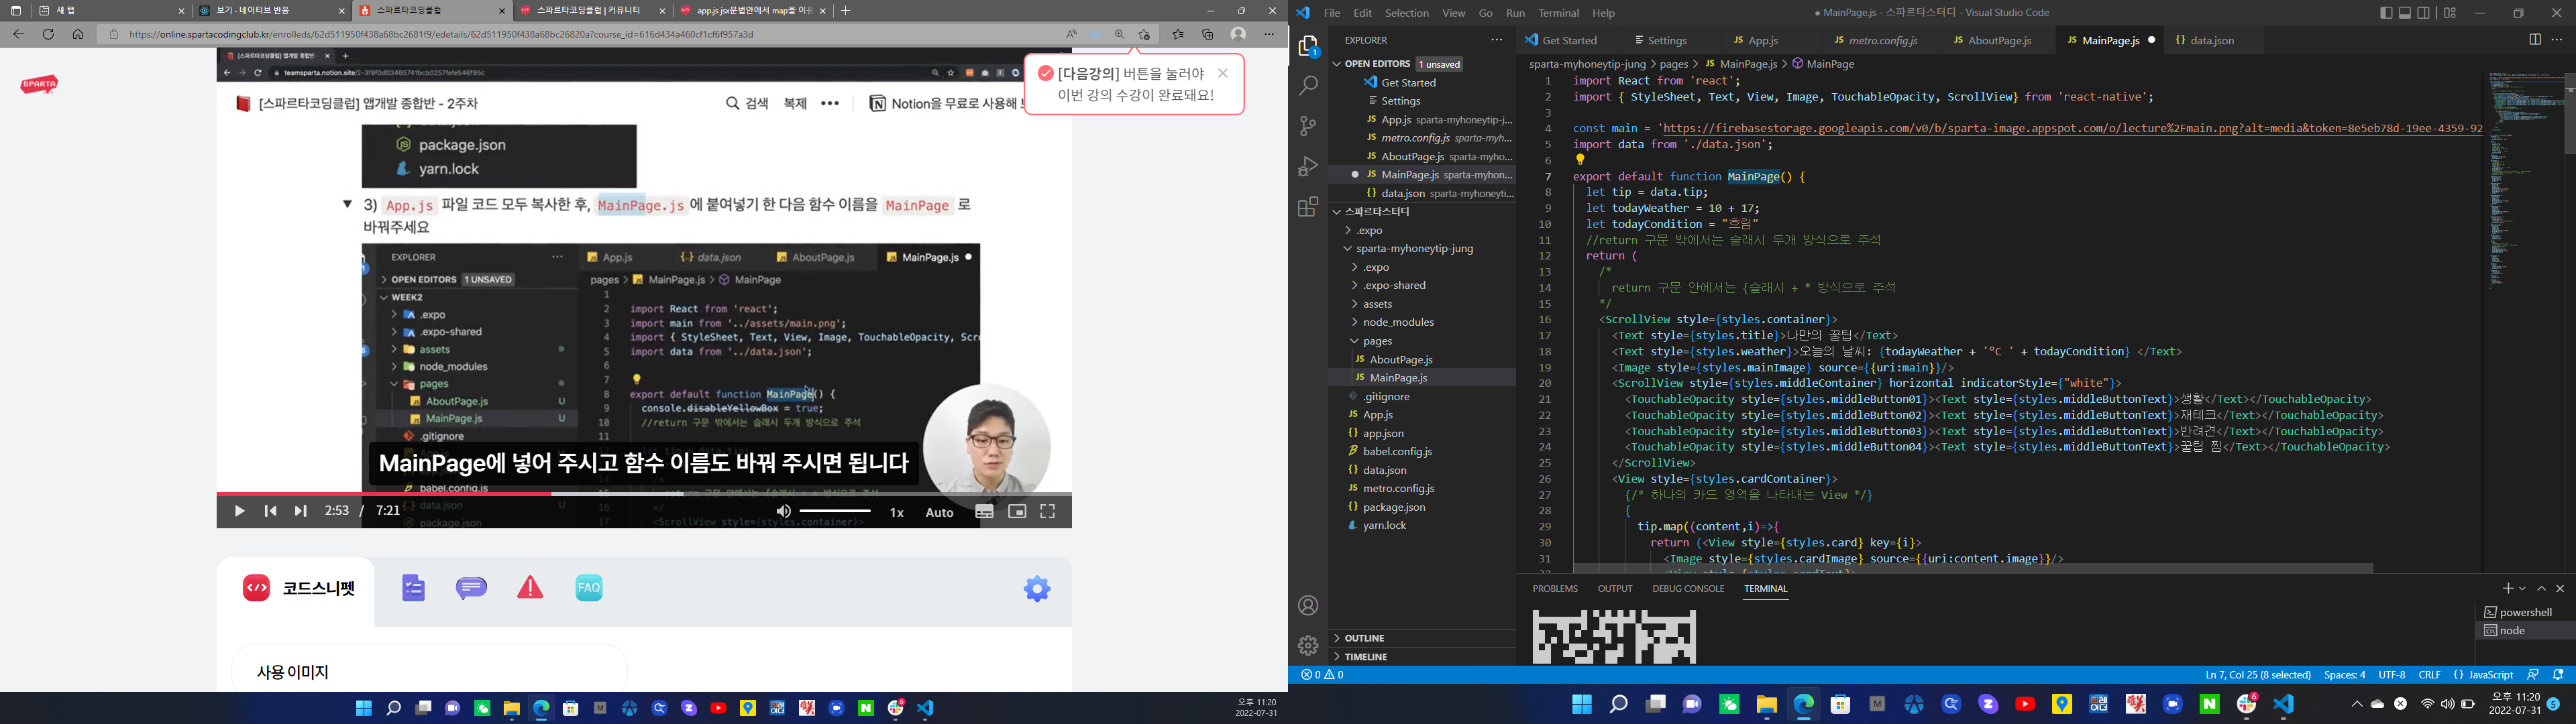
Task: Open the Auto video quality setting
Action: click(939, 513)
